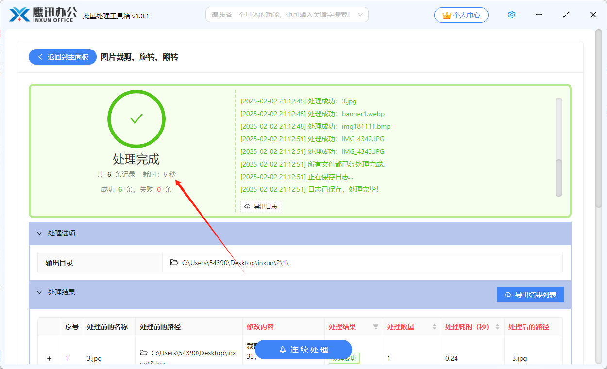The width and height of the screenshot is (607, 369).
Task: Click the 3.jpg name cell in row 1
Action: coord(94,358)
